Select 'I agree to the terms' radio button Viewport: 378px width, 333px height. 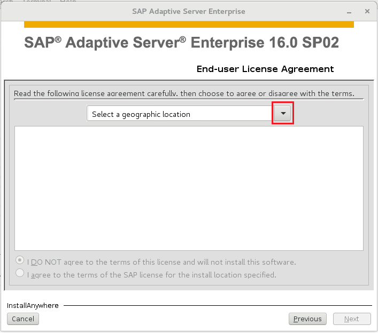click(20, 273)
